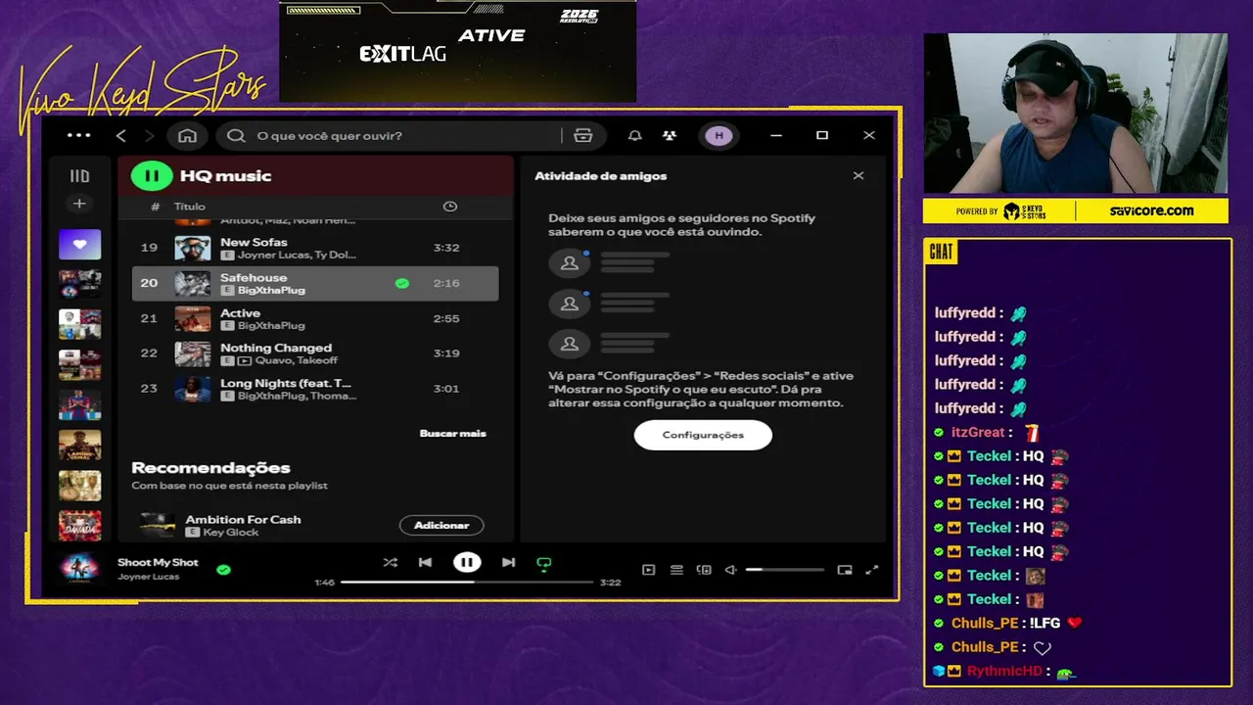The height and width of the screenshot is (705, 1253).
Task: Minimize the Spotify window
Action: [776, 136]
